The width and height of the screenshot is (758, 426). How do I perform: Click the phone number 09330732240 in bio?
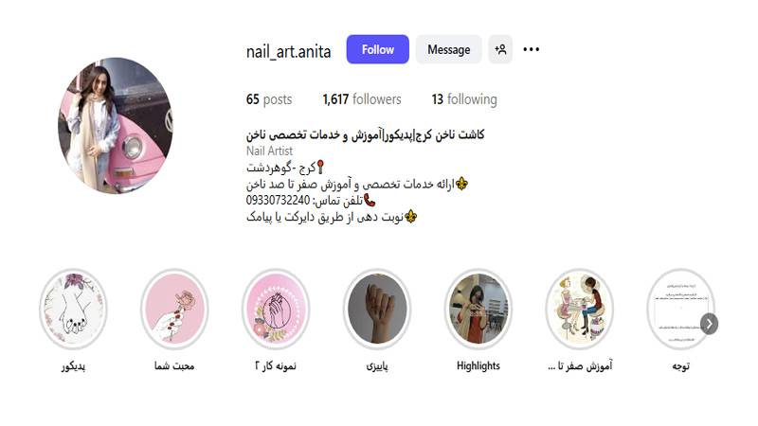pyautogui.click(x=278, y=200)
